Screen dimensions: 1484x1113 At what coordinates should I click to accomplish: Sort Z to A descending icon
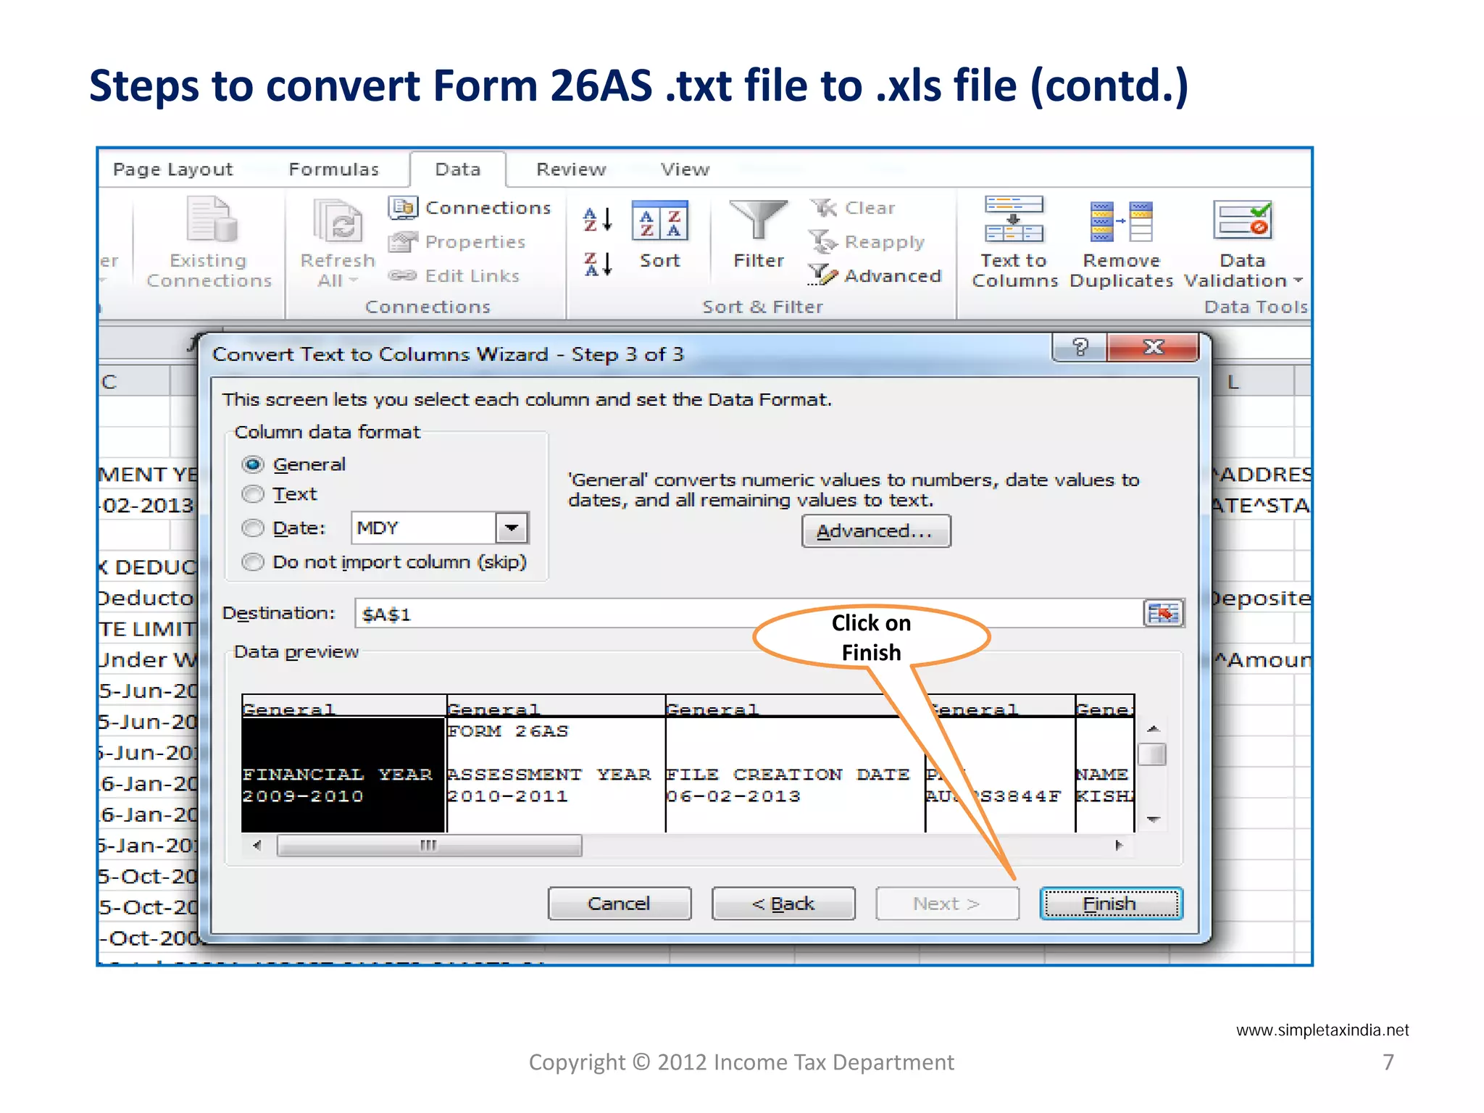[598, 264]
